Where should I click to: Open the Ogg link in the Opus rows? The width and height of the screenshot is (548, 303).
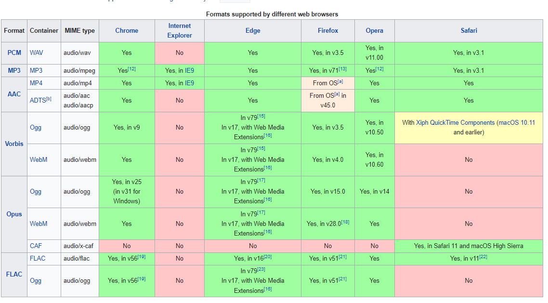pos(35,192)
